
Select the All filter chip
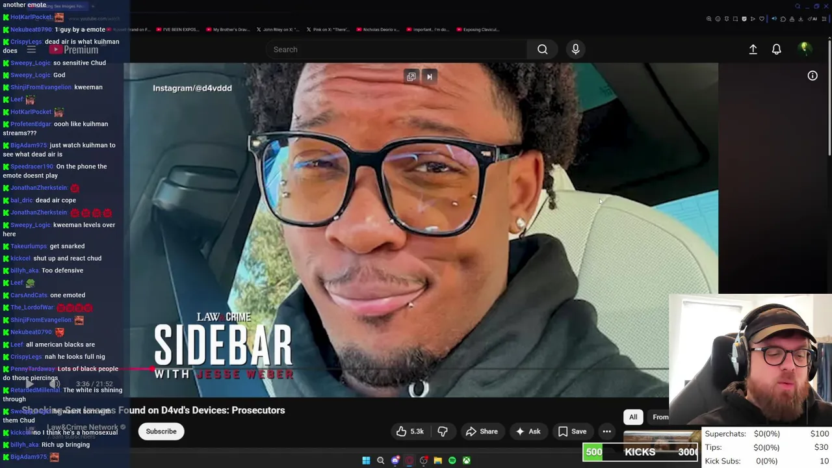coord(633,417)
